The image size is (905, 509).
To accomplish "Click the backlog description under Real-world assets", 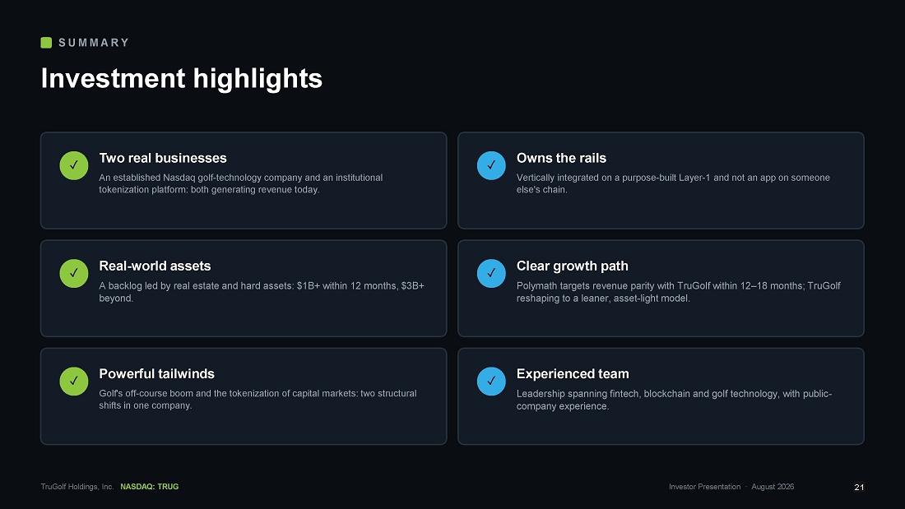I will 262,292.
